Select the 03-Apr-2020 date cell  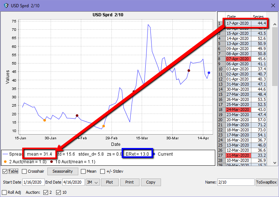pyautogui.click(x=238, y=69)
